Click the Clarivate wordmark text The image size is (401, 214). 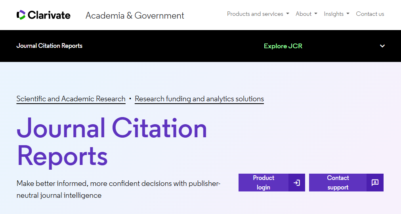pyautogui.click(x=49, y=15)
